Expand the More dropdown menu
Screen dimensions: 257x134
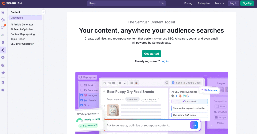click(220, 3)
